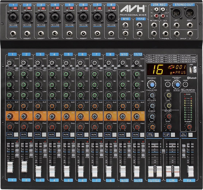Toggle the G1-G2 L-R routing button

point(173,135)
